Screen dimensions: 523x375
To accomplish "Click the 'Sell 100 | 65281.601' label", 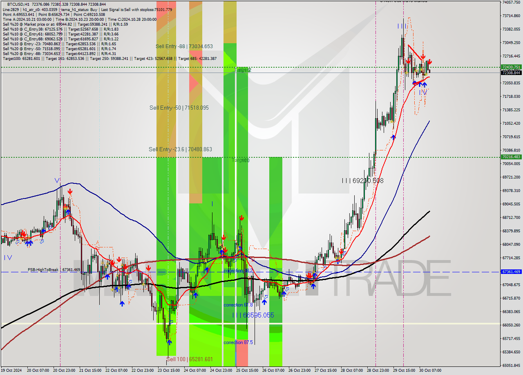I will (x=190, y=359).
